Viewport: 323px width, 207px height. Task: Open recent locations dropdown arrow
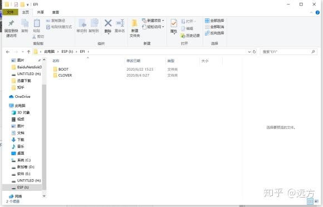pos(23,52)
